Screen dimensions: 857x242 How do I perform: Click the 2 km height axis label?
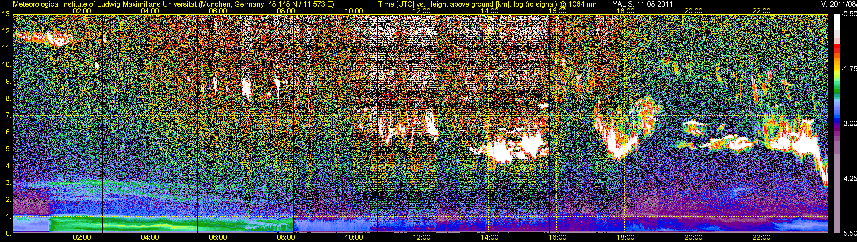click(9, 200)
